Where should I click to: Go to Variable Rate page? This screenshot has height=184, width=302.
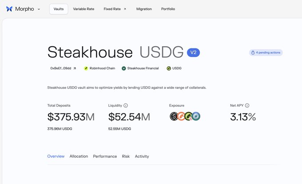click(83, 9)
